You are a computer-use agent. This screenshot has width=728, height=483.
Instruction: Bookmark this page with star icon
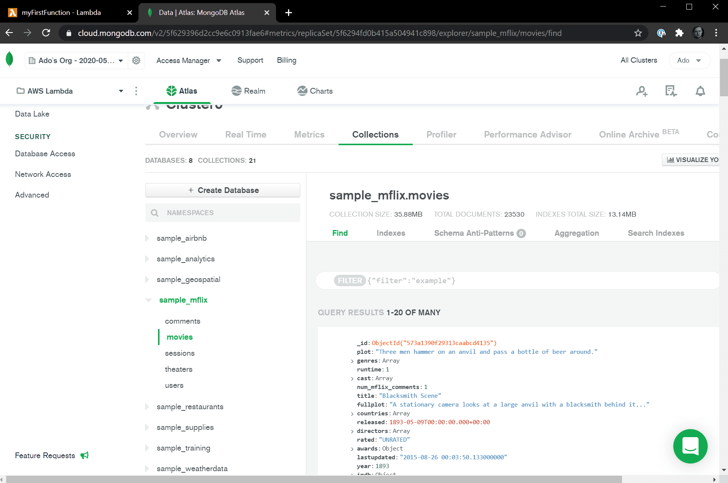[x=638, y=33]
